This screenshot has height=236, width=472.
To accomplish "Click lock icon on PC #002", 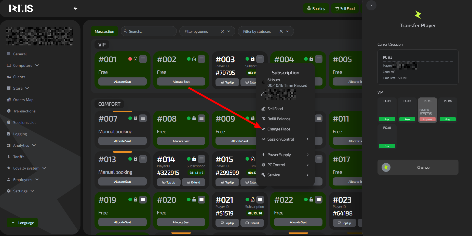I will [194, 59].
